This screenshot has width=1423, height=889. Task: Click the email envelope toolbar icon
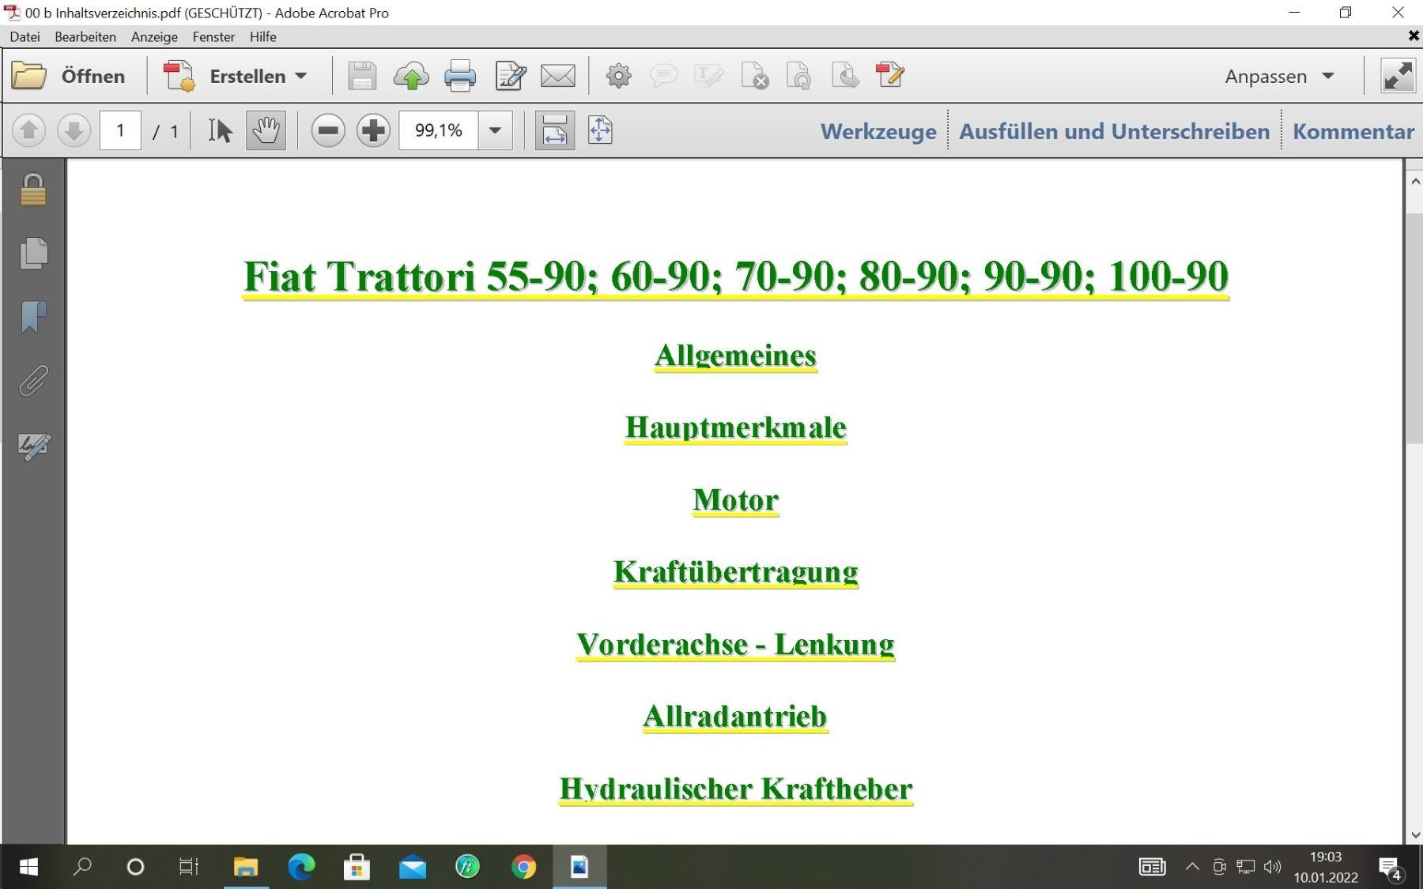[x=557, y=76]
